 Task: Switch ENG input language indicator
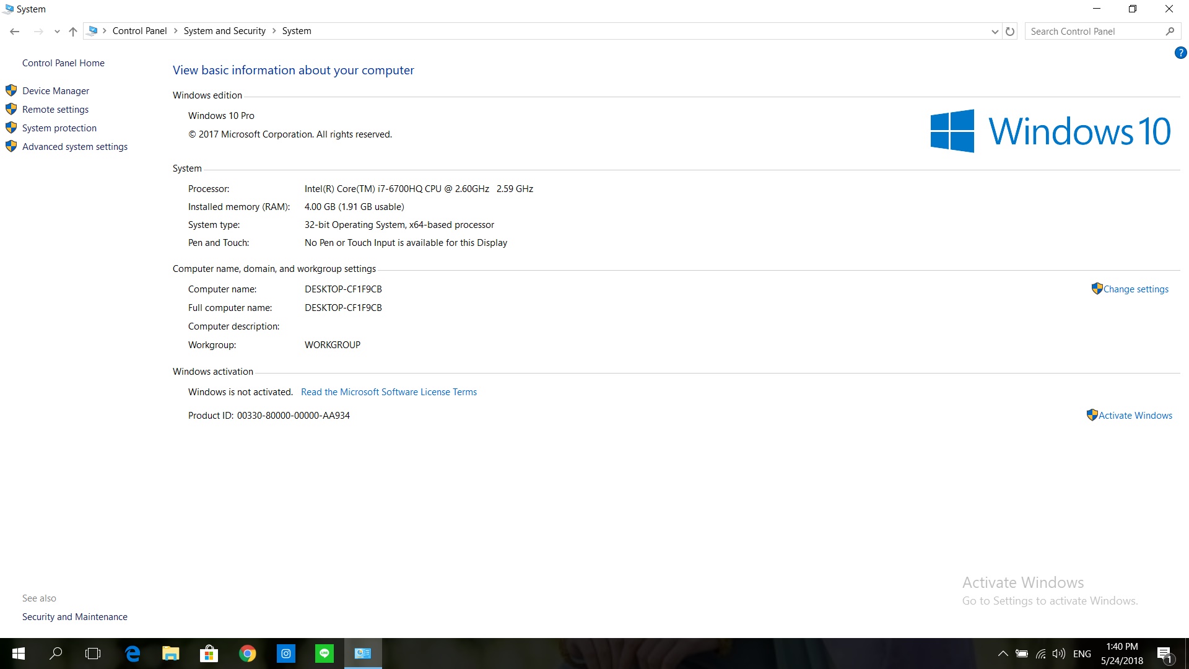(x=1082, y=654)
